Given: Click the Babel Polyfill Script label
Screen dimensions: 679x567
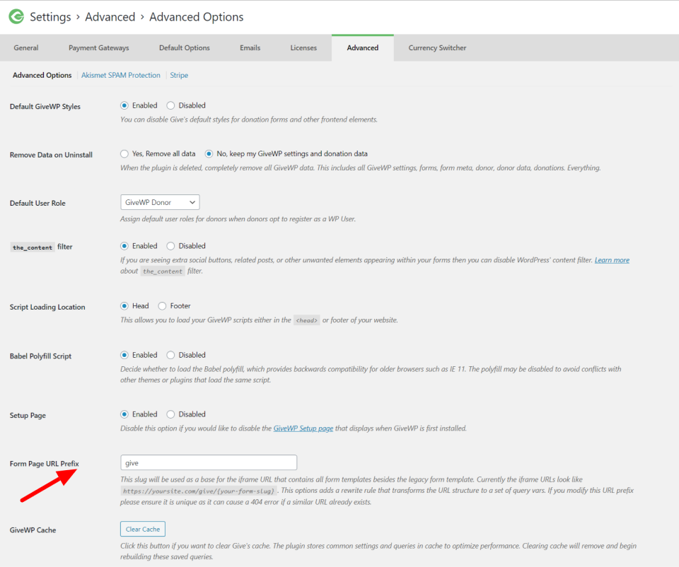Looking at the screenshot, I should click(40, 356).
